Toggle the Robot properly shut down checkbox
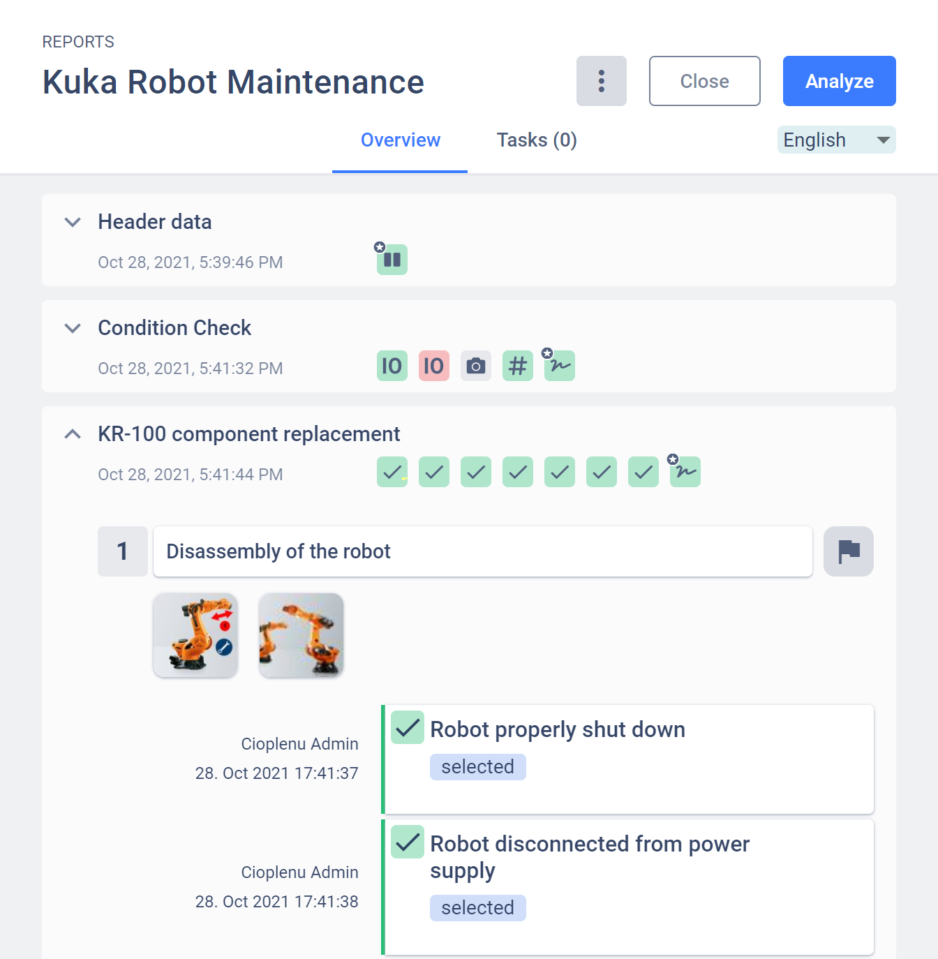 pyautogui.click(x=407, y=728)
